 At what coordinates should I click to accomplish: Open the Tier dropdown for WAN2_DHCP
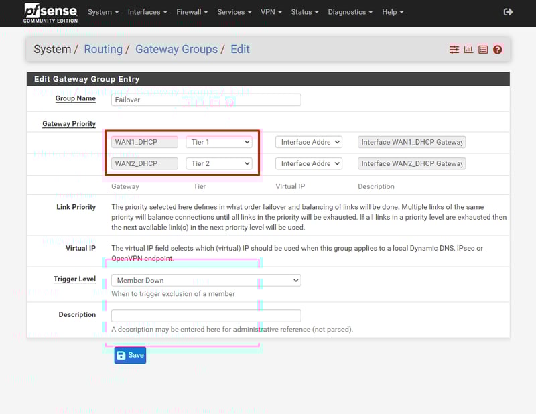click(219, 163)
